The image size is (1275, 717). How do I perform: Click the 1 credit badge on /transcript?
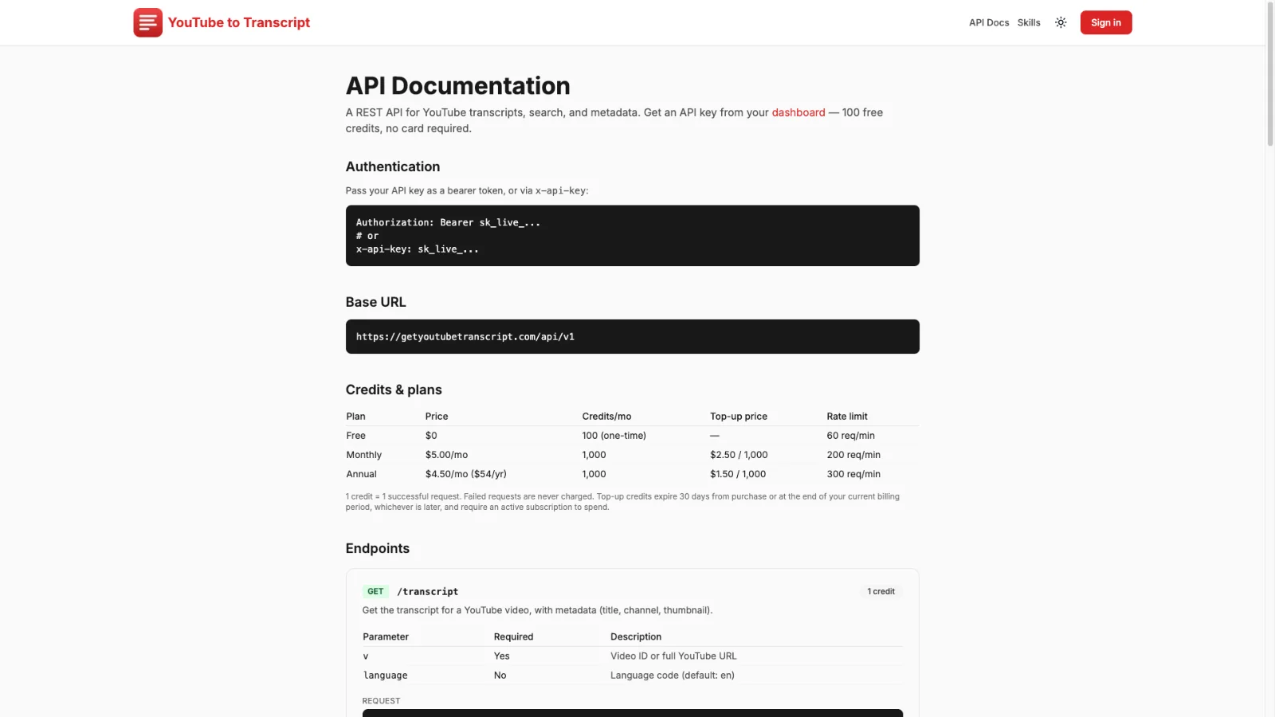881,591
